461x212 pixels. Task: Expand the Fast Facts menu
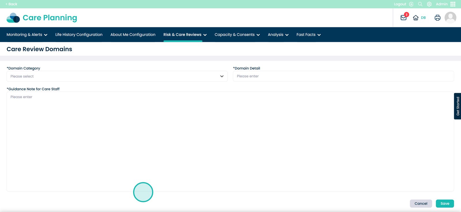(308, 35)
